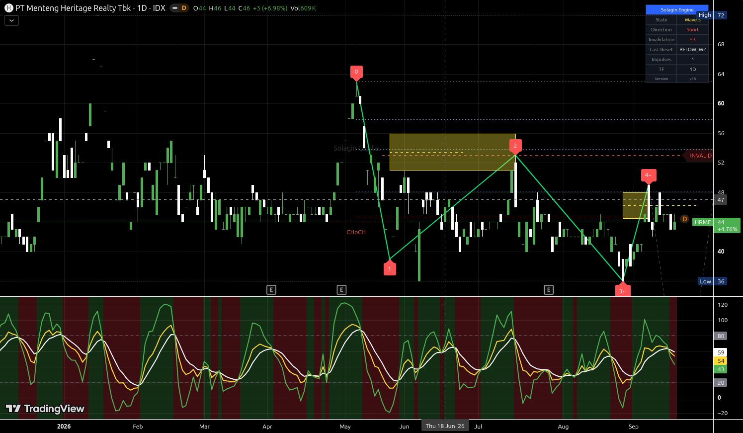Viewport: 743px width, 433px height.
Task: Click the Thu 18 Jun '26 date label
Action: point(445,426)
